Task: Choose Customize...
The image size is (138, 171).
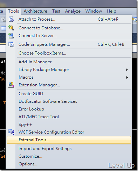Action: pyautogui.click(x=69, y=156)
